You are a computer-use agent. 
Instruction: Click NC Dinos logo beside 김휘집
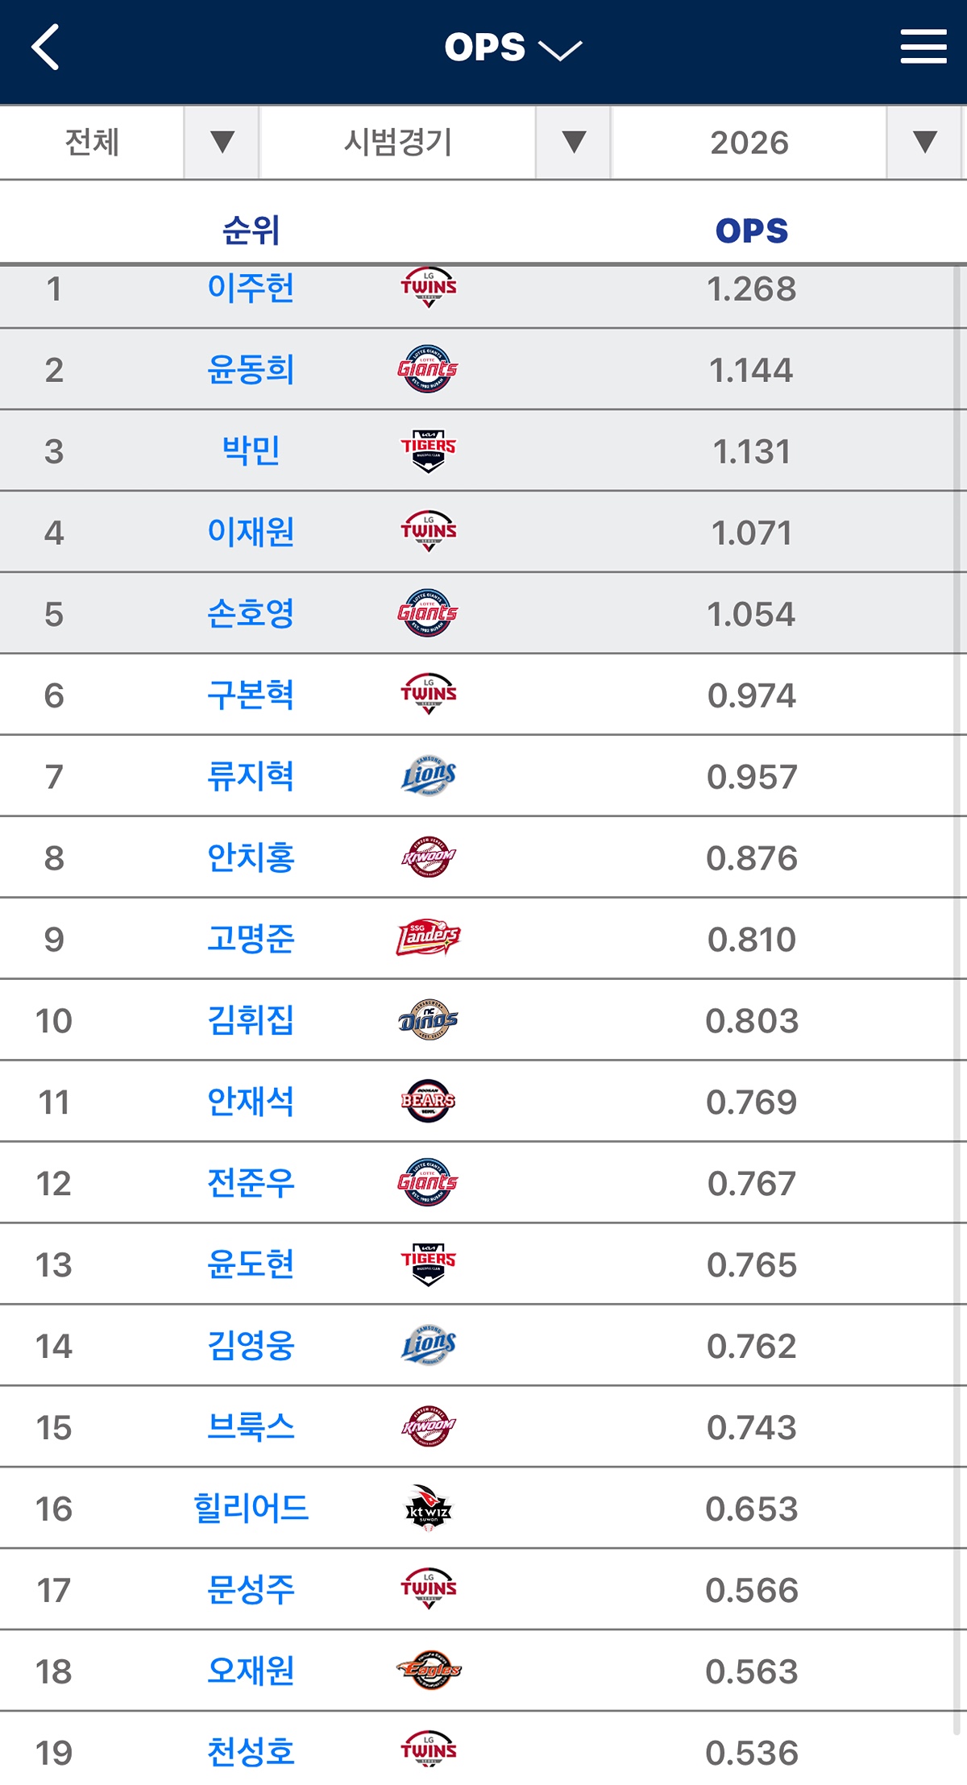pyautogui.click(x=429, y=1020)
